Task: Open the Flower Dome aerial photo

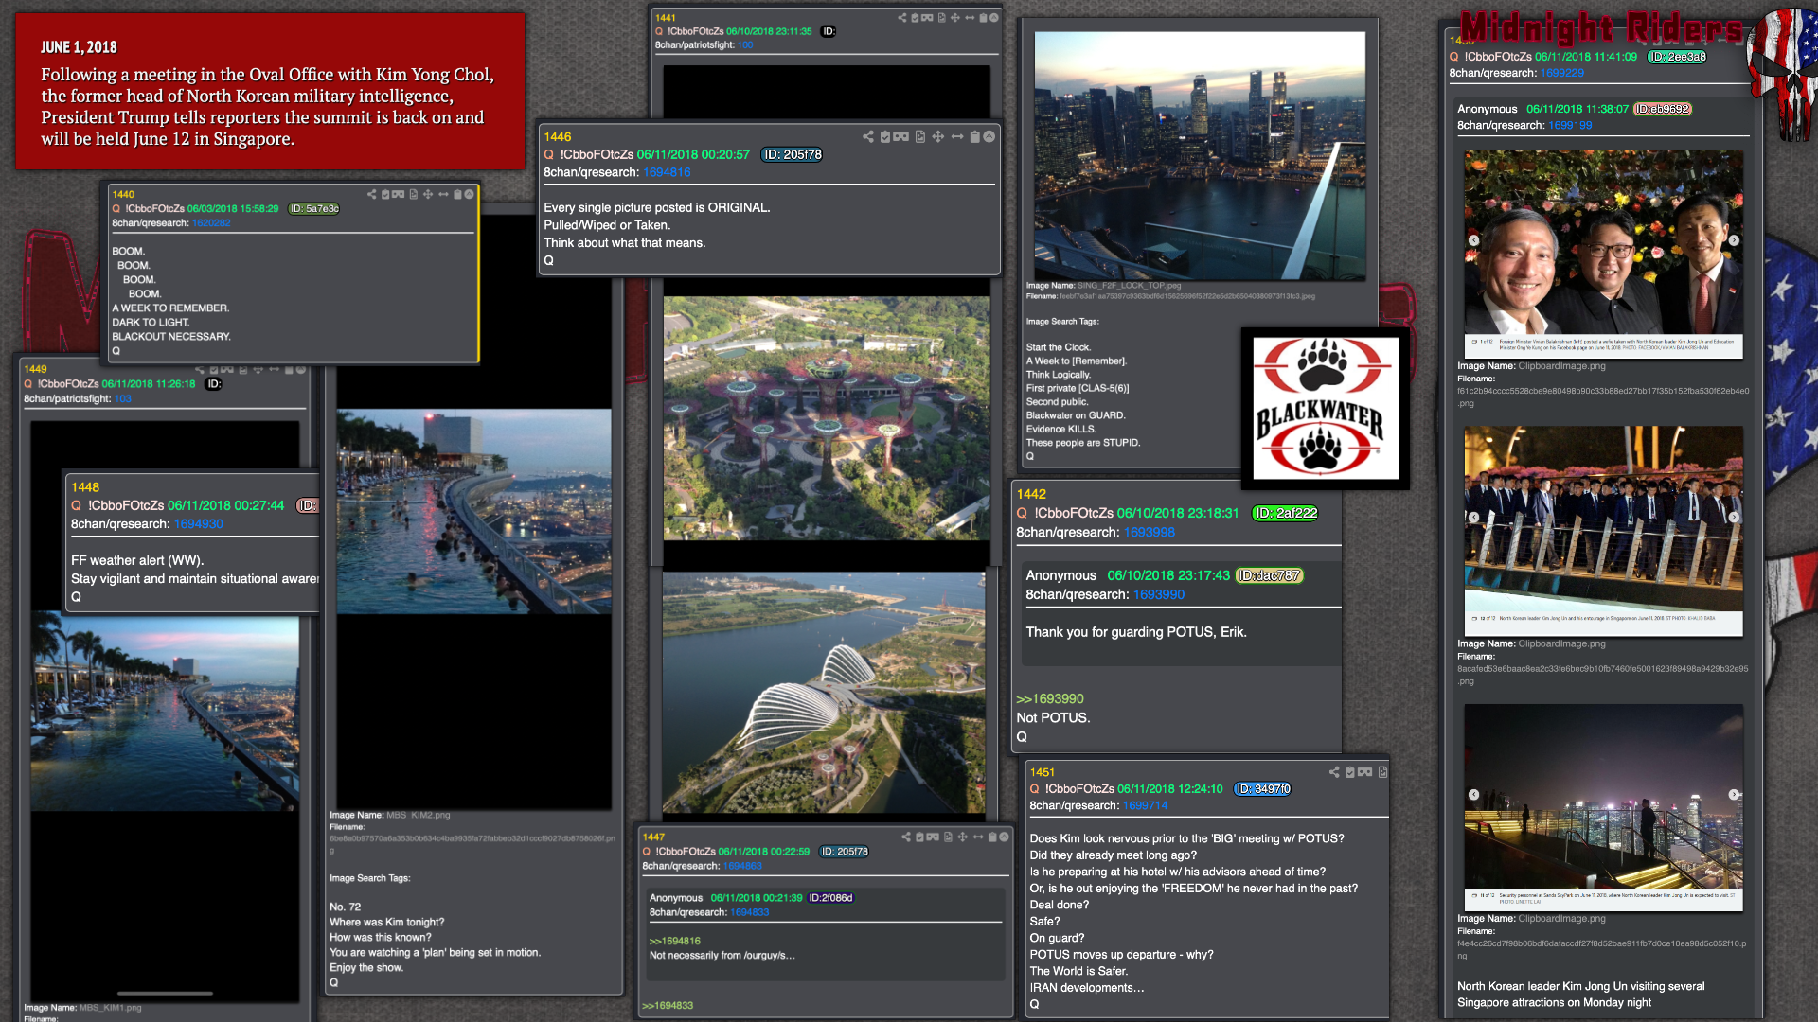Action: [824, 692]
